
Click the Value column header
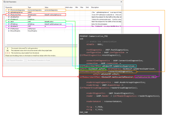coord(46,7)
